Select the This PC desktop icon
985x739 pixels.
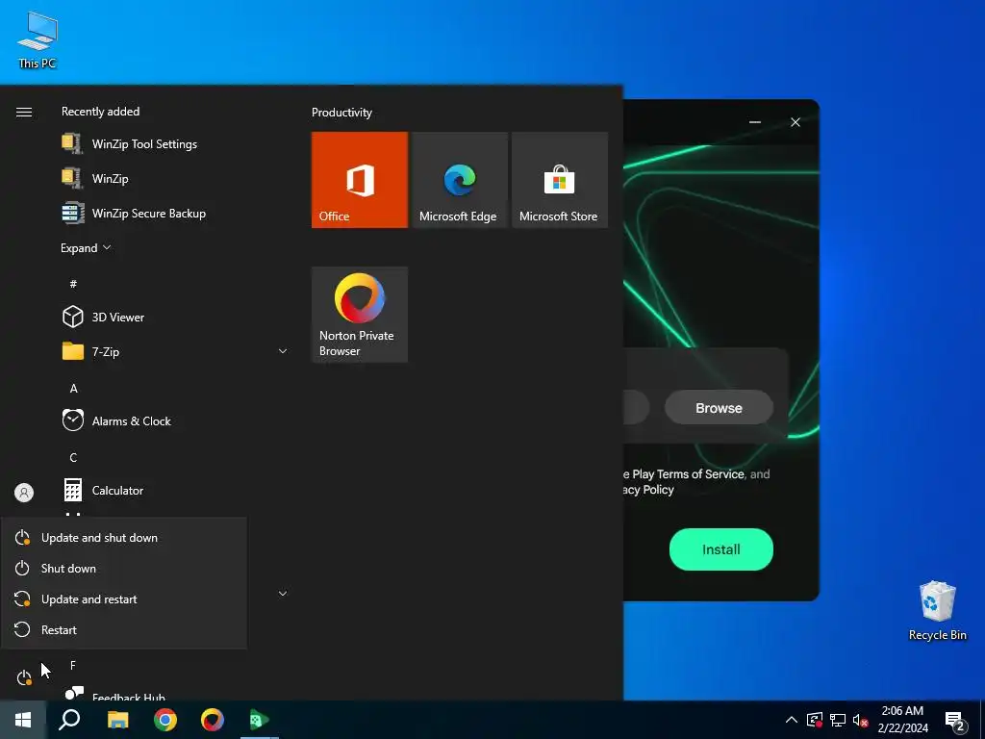click(x=38, y=40)
